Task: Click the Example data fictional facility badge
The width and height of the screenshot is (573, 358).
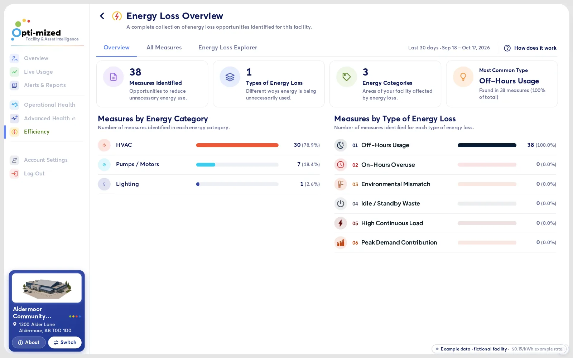Action: click(499, 349)
